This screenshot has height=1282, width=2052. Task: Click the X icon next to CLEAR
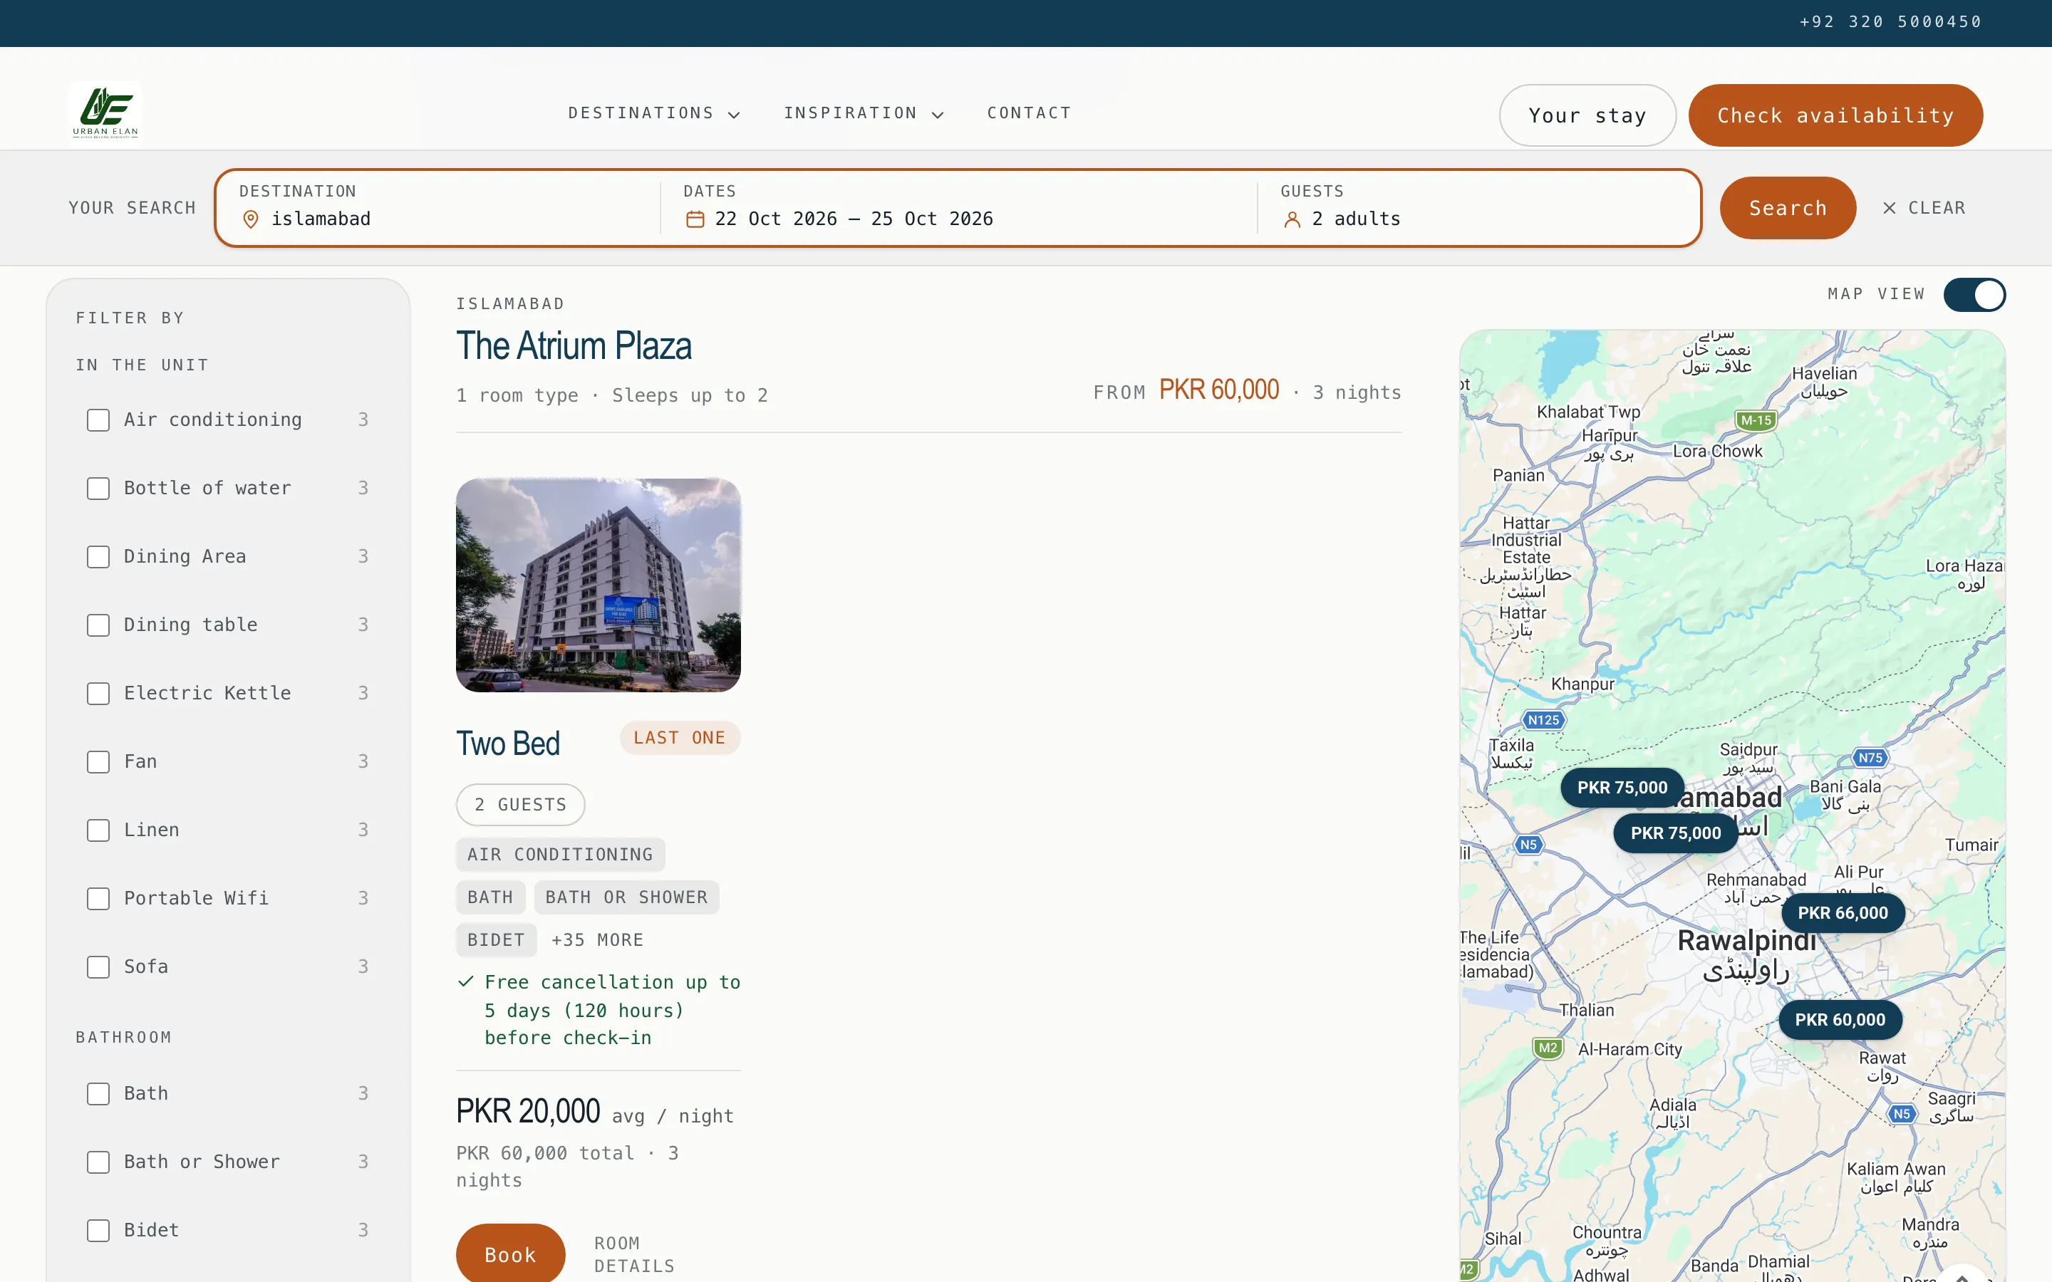point(1890,208)
